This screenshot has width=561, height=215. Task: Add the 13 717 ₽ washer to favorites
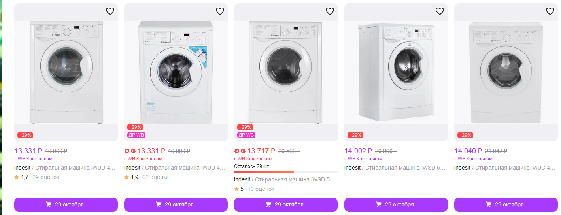pos(330,11)
